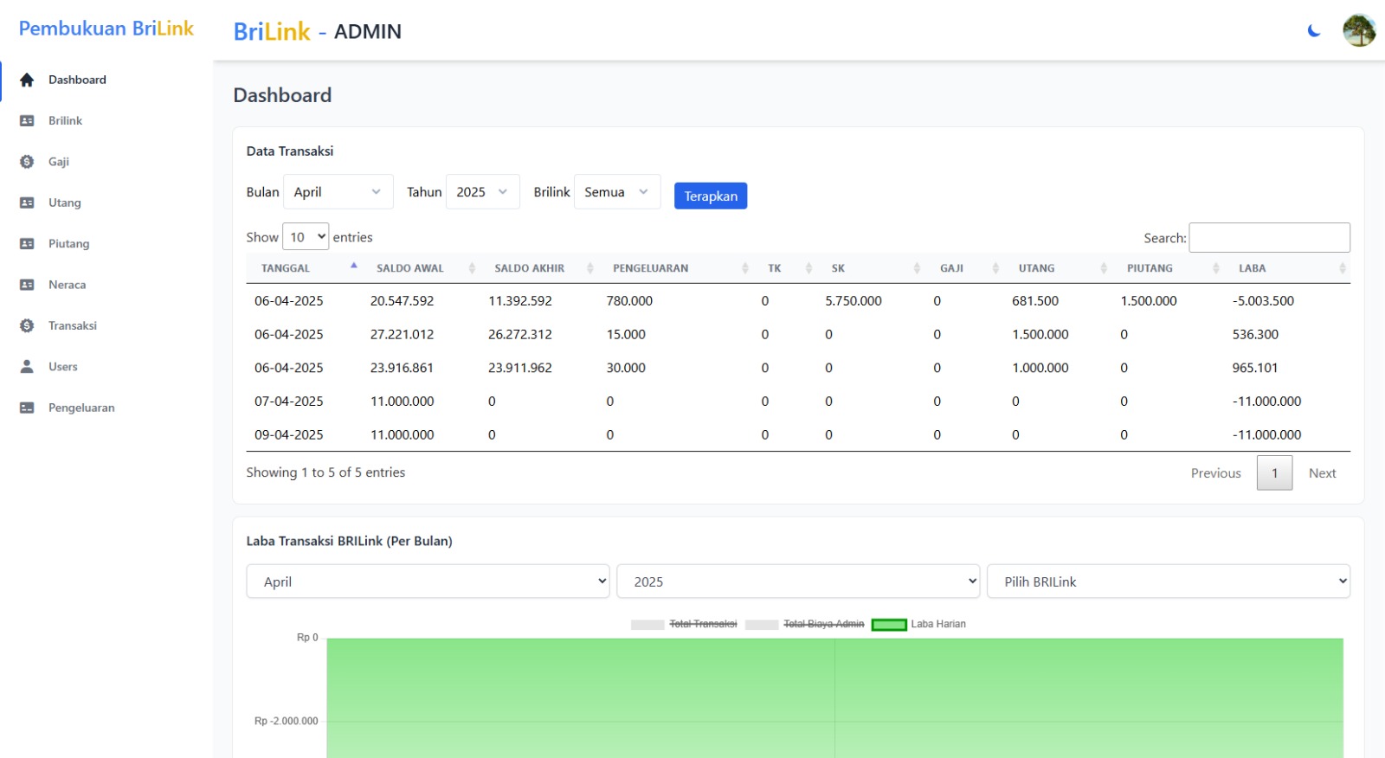Toggle Total Transaksi legend in chart

[684, 624]
